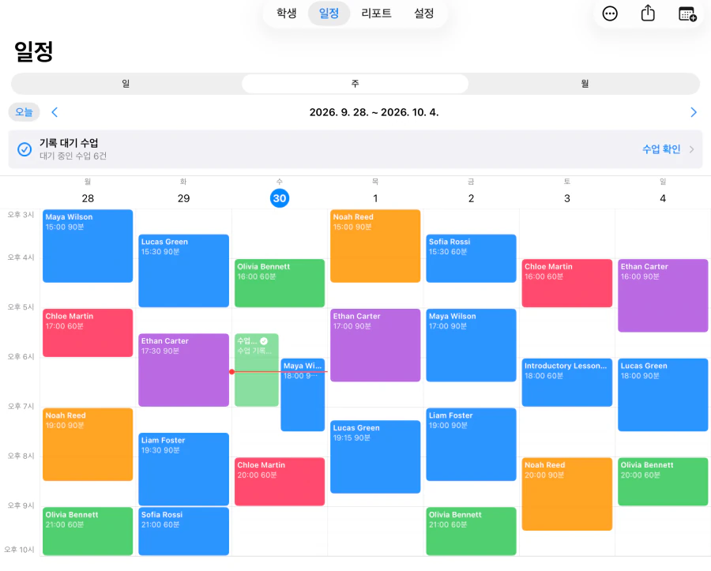Open the 기록 대기 수업 banner
Image resolution: width=711 pixels, height=571 pixels.
coord(355,149)
